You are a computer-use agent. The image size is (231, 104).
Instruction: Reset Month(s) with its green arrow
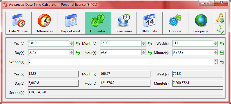[150, 44]
